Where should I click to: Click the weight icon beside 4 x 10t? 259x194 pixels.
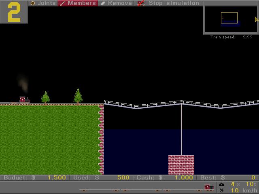[x=221, y=184]
